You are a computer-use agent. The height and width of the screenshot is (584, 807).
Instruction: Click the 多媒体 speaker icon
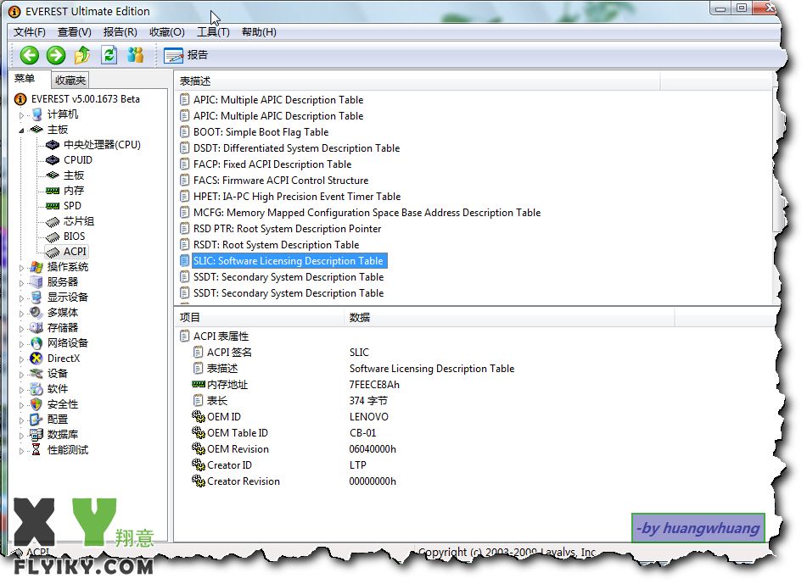[36, 313]
